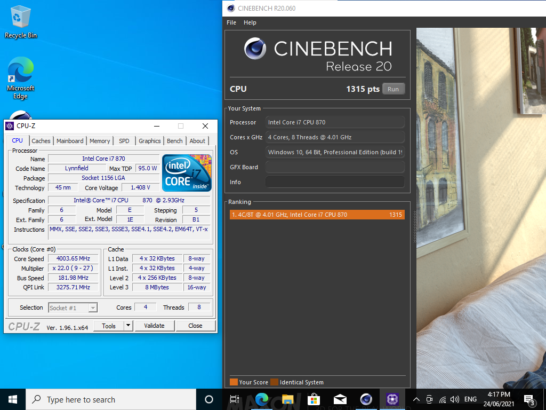The image size is (546, 410).
Task: Open Microsoft Store from the taskbar
Action: coord(314,399)
